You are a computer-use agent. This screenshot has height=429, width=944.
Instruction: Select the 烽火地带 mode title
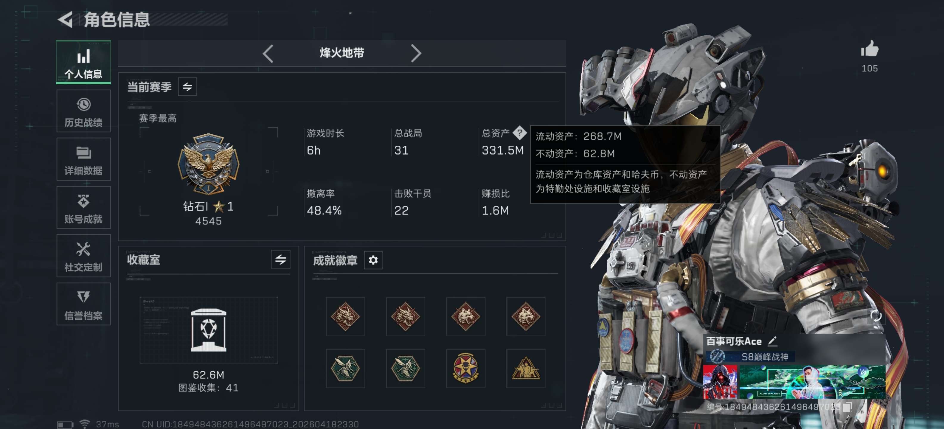pos(342,53)
